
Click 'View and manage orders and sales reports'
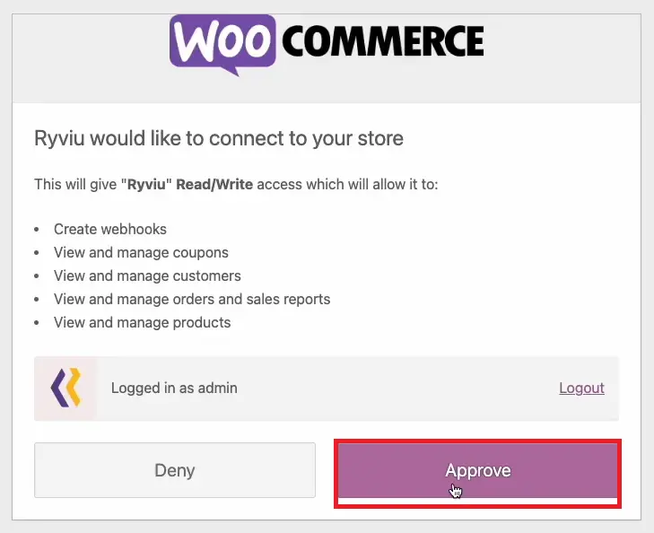pos(192,299)
